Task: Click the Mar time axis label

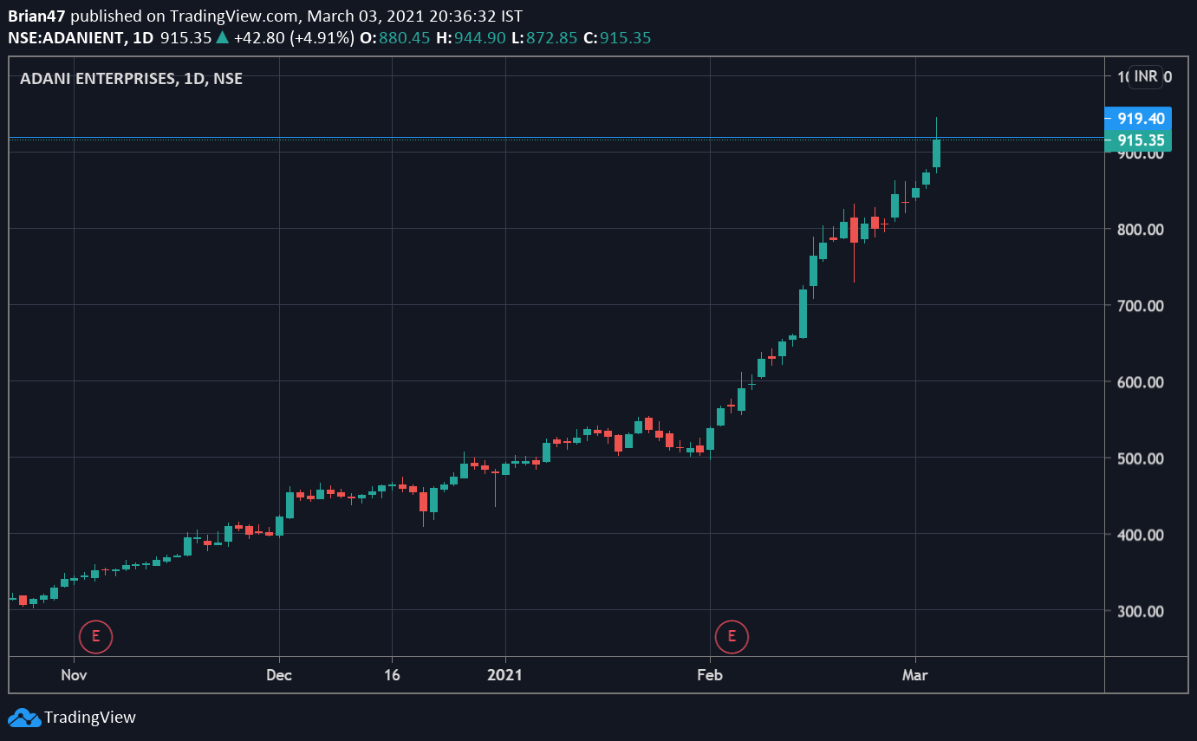Action: (915, 674)
